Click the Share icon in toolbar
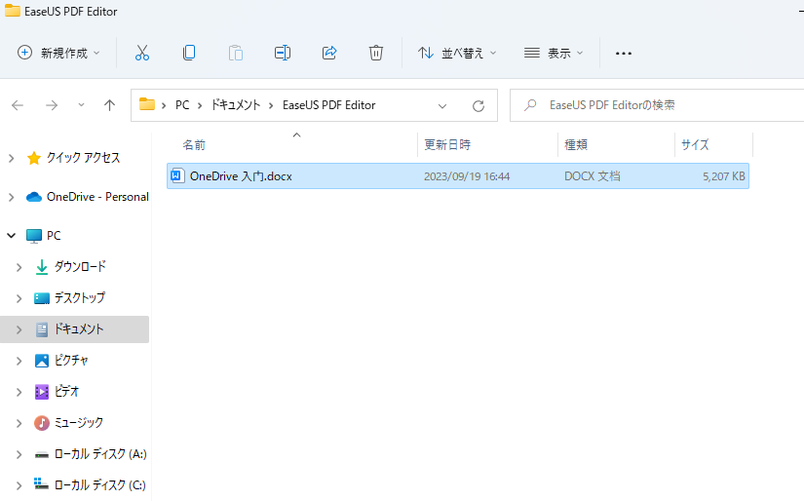 (329, 53)
